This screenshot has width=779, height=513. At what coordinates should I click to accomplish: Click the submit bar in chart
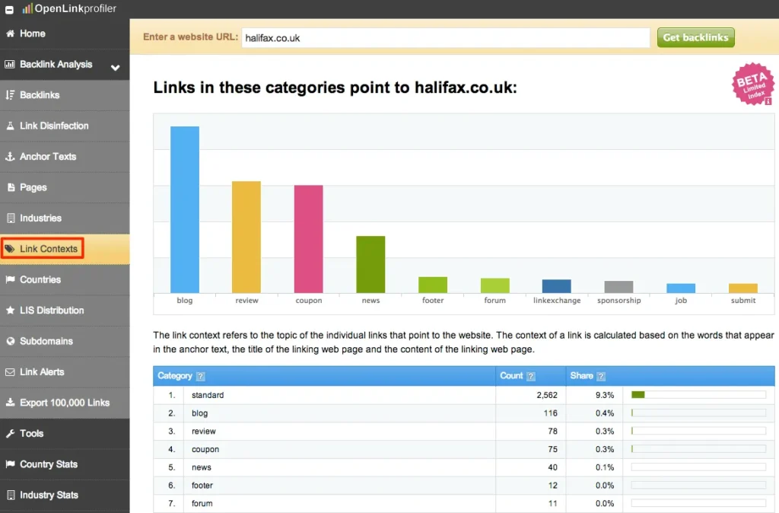click(742, 288)
